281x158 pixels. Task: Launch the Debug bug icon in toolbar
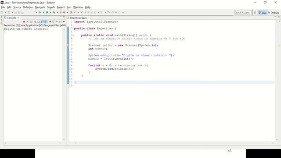pos(40,12)
